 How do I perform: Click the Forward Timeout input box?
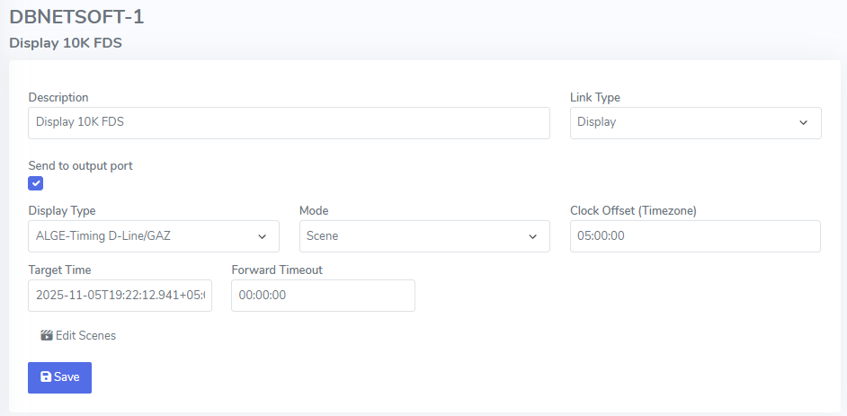click(323, 296)
